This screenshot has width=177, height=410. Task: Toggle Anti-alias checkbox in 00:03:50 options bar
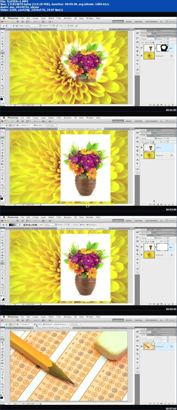pyautogui.click(x=35, y=125)
